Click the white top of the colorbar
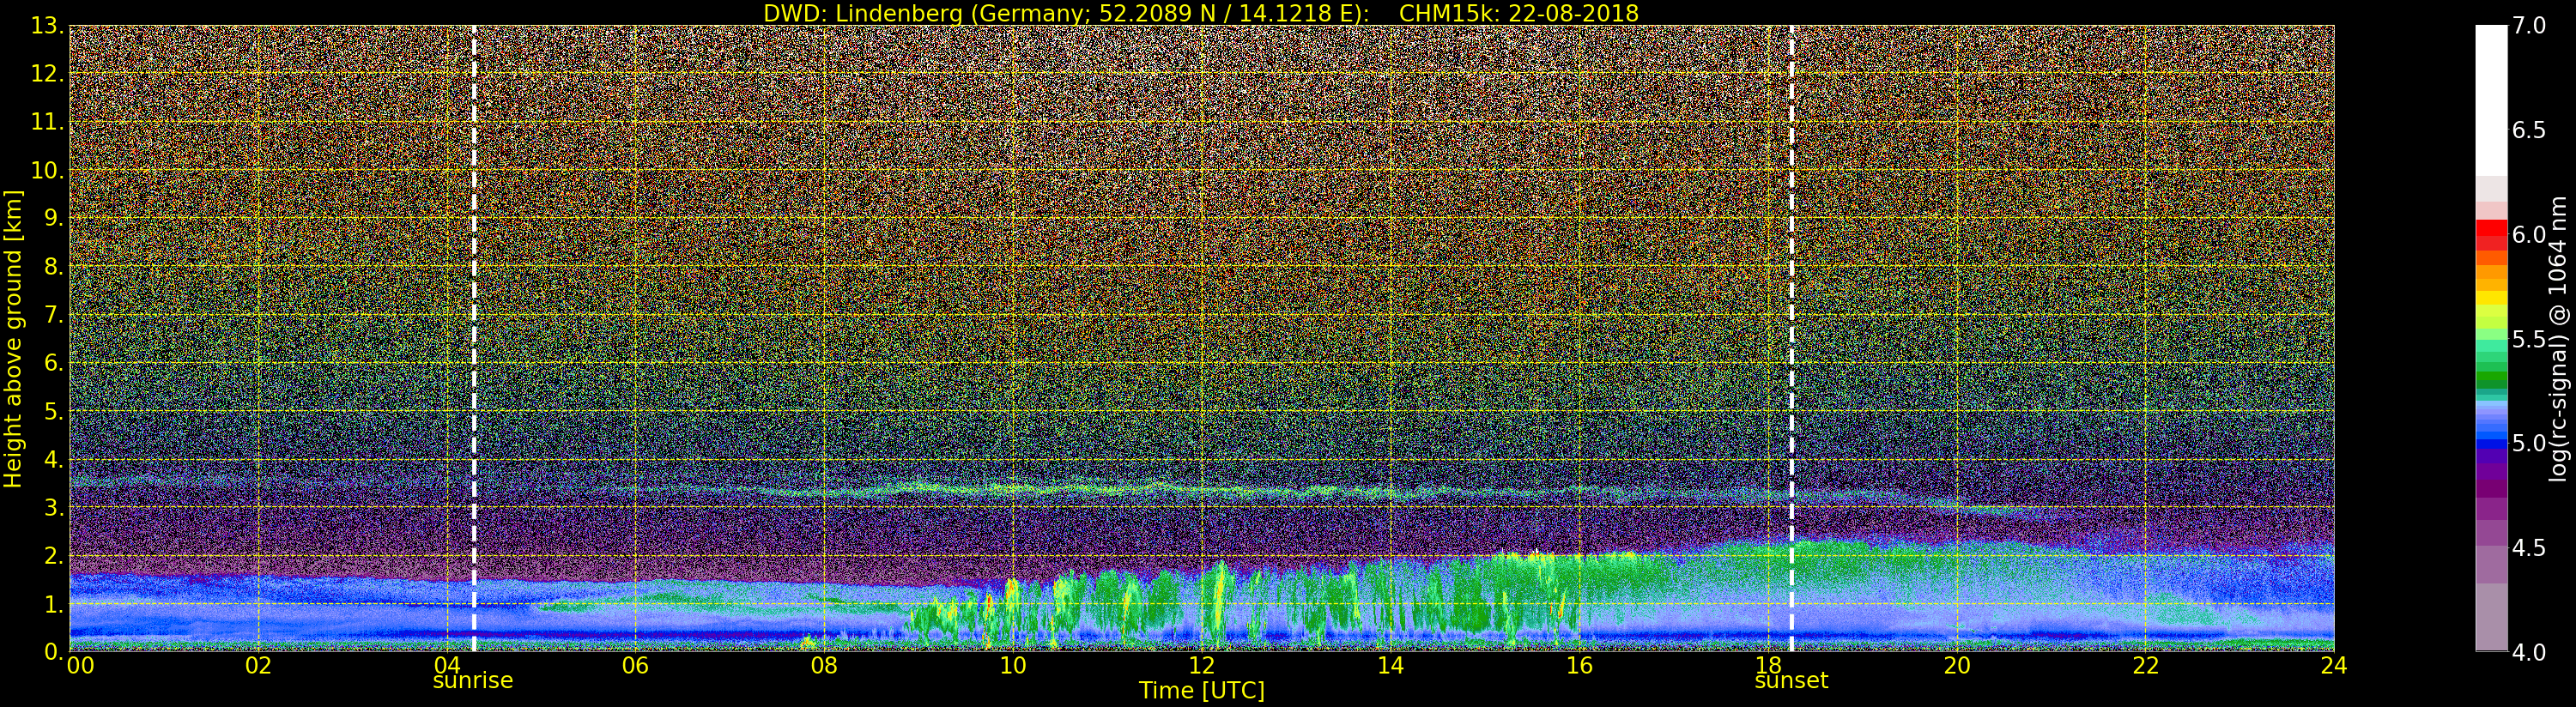This screenshot has width=2576, height=707. [2491, 100]
